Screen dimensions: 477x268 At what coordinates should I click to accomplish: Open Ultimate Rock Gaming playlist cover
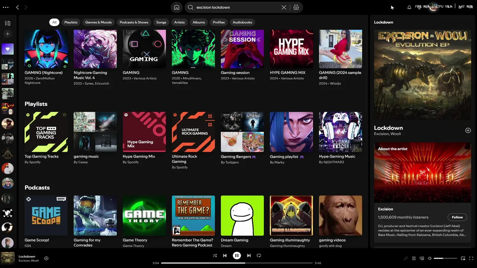point(193,132)
